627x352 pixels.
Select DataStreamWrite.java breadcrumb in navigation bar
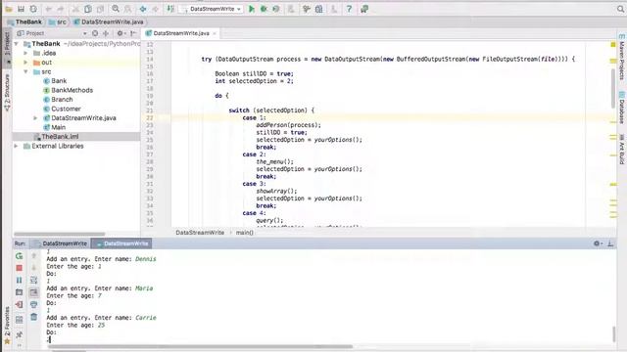point(109,22)
